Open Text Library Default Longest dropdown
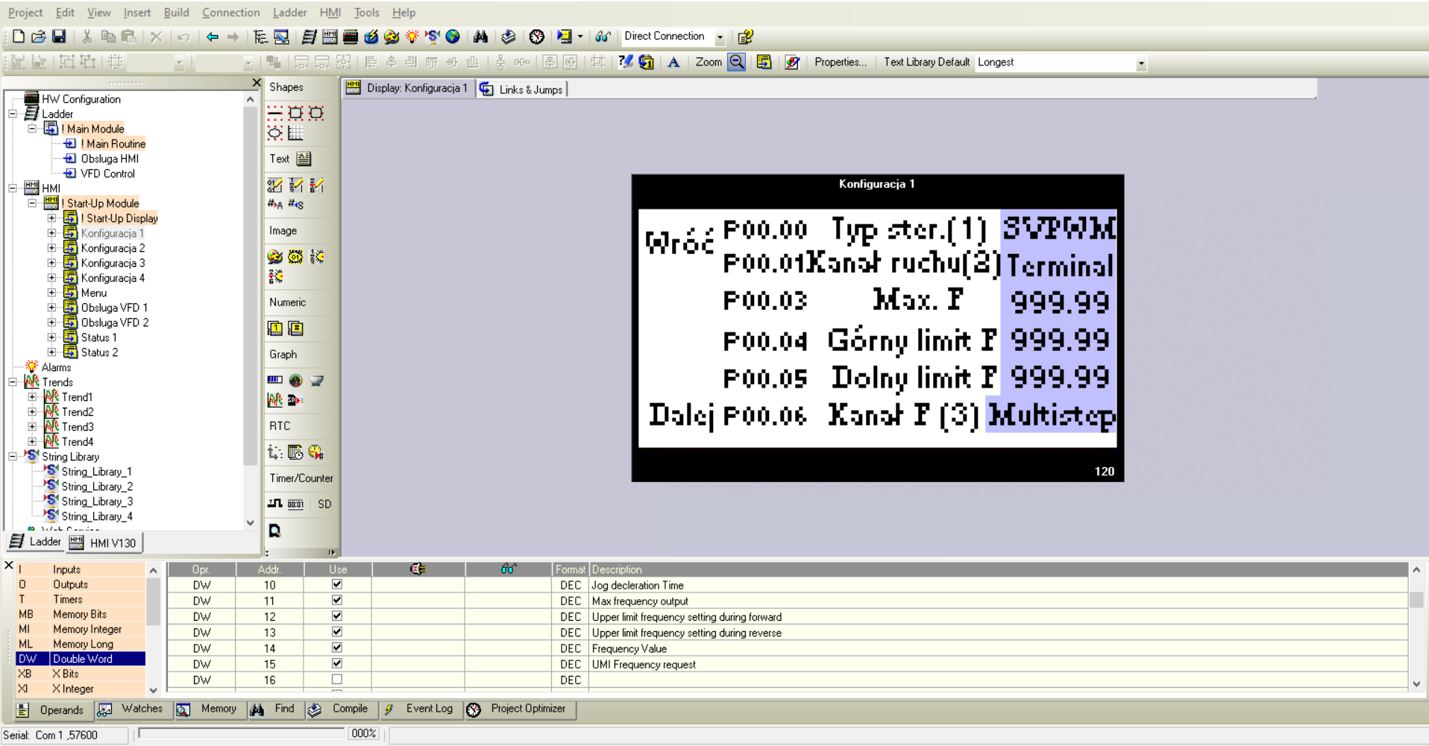The image size is (1429, 746). pyautogui.click(x=1140, y=63)
